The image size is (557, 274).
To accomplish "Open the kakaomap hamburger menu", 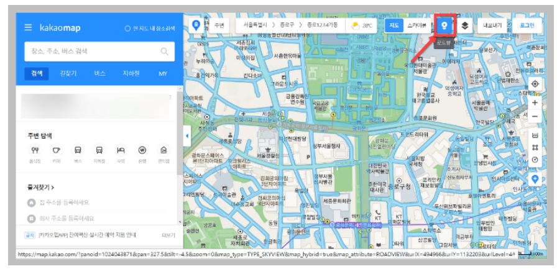I will (28, 28).
